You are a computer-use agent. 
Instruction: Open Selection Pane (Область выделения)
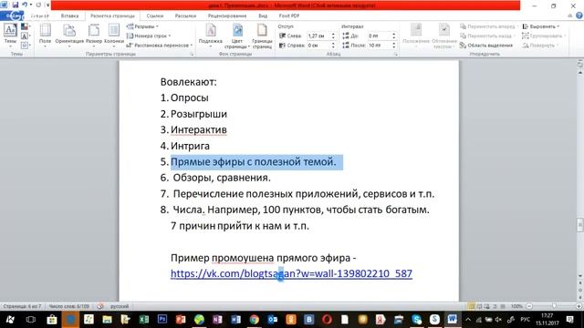[x=486, y=46]
